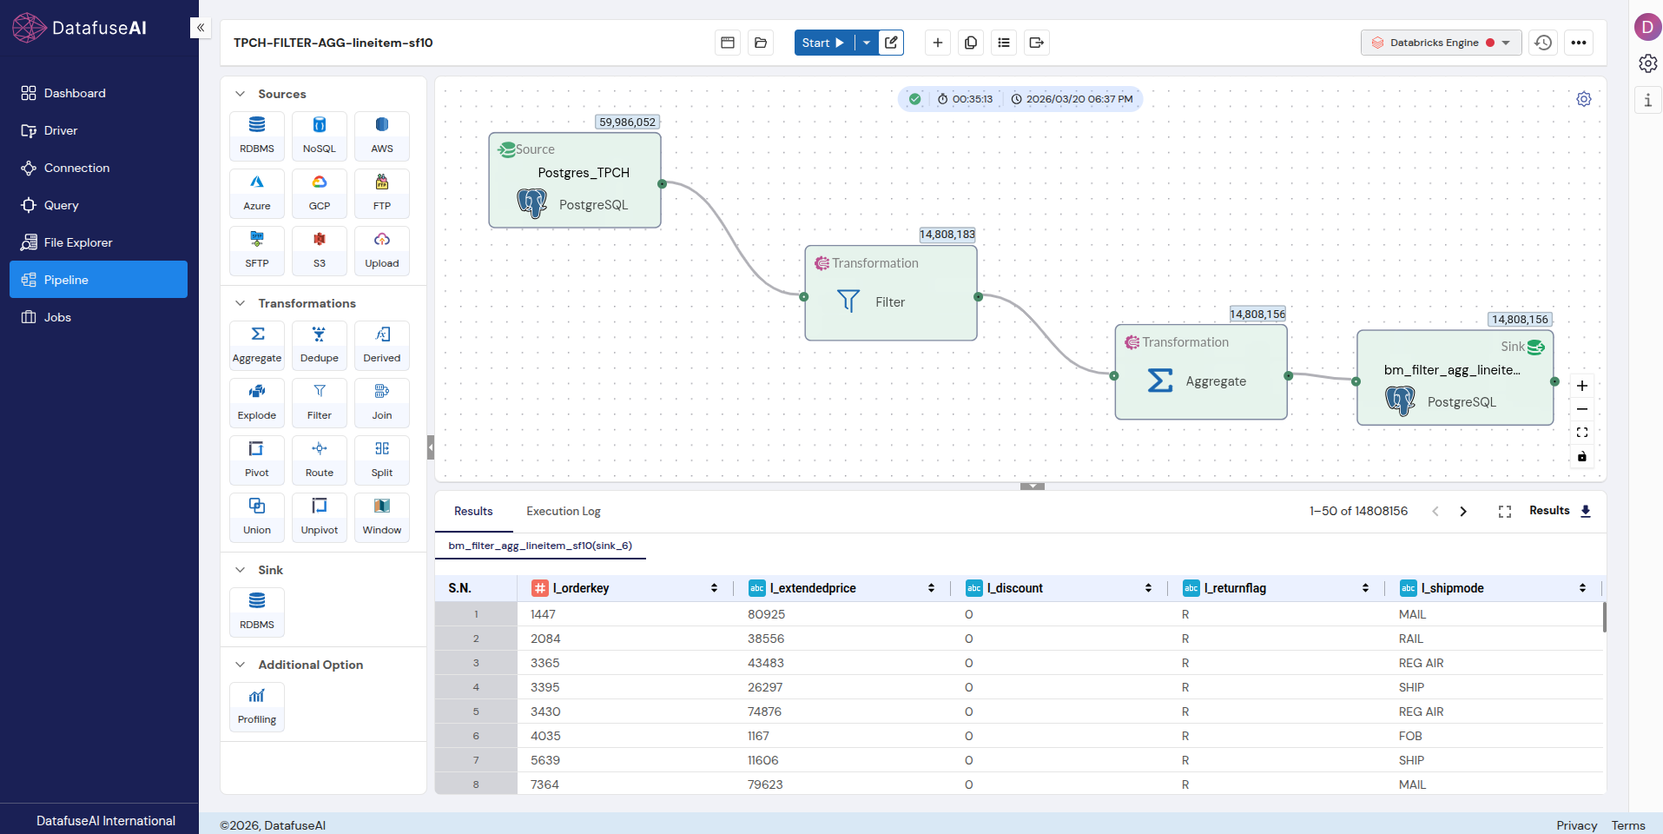Open the Start button dropdown arrow
1663x834 pixels.
[867, 43]
